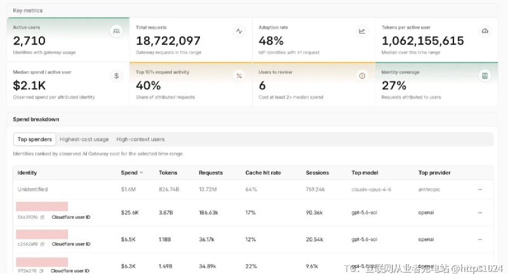Switch to High-context users tab
Screen dimensions: 508x276
(140, 140)
